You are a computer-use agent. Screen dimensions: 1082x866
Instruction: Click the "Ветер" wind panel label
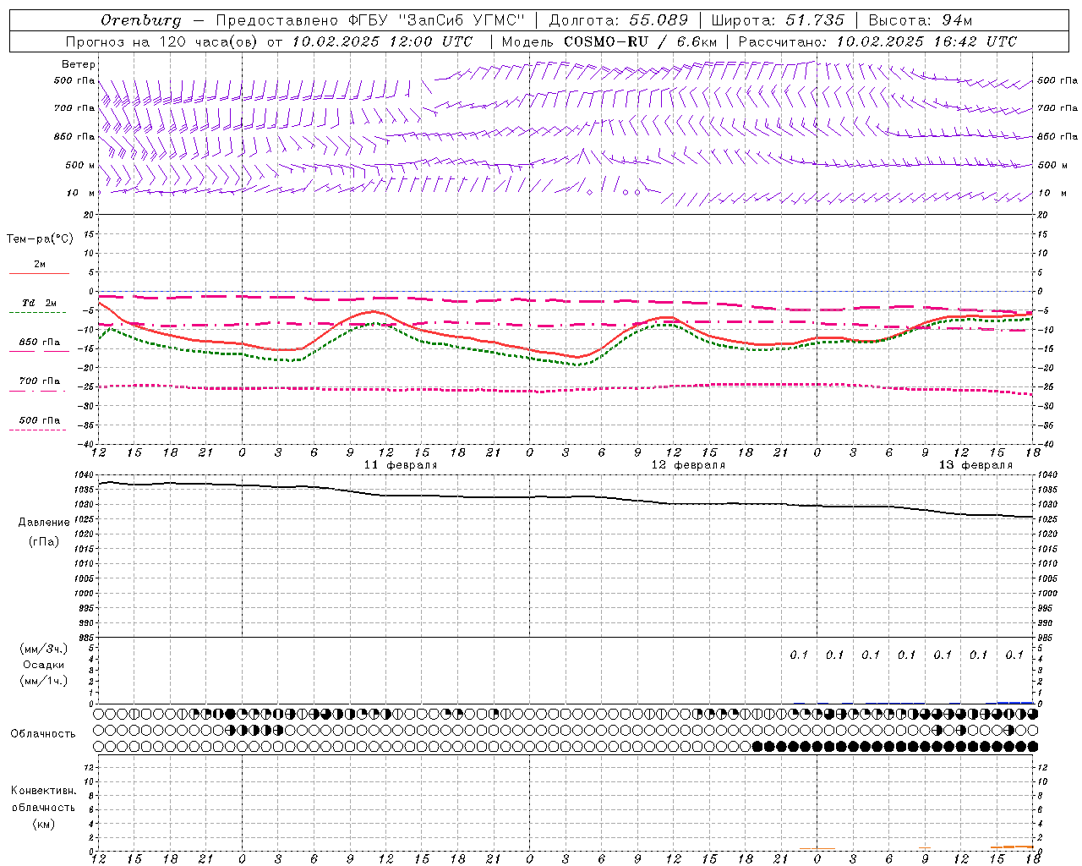click(79, 64)
